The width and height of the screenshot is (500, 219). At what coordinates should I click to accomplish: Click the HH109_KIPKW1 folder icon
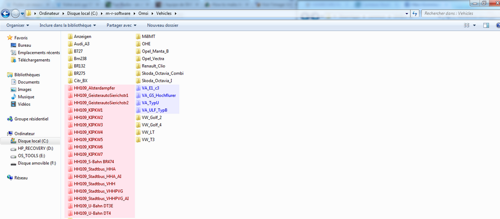70,110
